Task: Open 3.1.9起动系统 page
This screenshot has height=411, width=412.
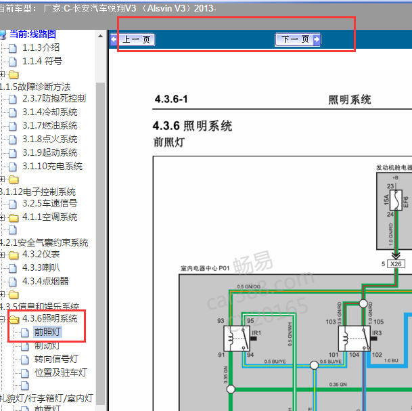Action: coord(49,152)
